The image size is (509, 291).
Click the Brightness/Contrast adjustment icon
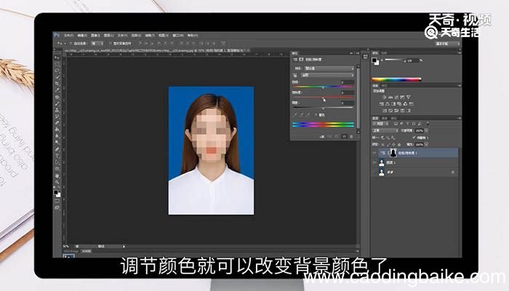point(385,97)
